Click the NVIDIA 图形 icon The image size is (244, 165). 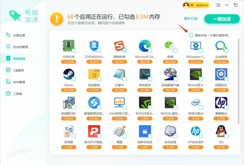coord(170,102)
